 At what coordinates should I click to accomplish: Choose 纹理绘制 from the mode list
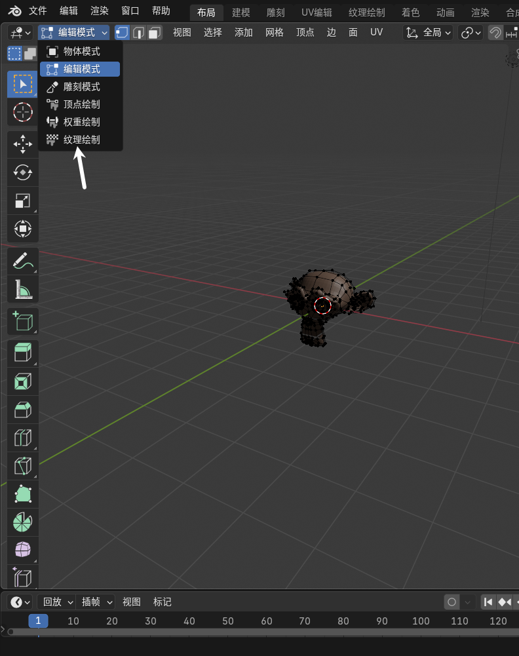(81, 140)
